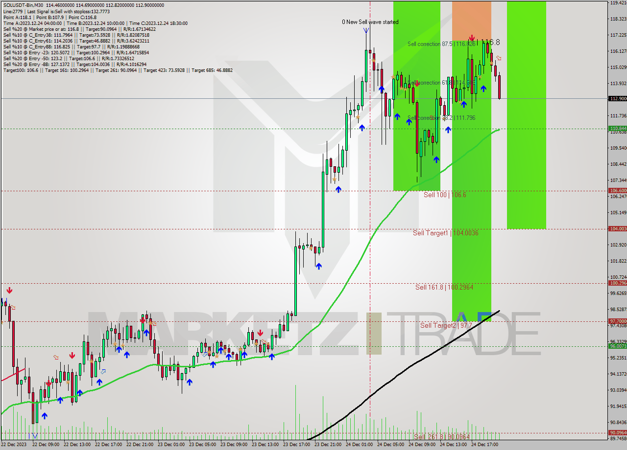The height and width of the screenshot is (450, 627).
Task: Select the rightmost standalone green rectangle zone
Action: tap(526, 115)
